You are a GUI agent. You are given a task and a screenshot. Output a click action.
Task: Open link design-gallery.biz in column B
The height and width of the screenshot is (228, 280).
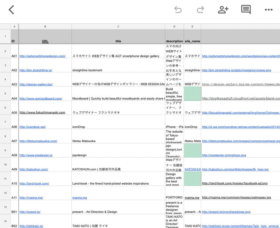[x=36, y=84]
